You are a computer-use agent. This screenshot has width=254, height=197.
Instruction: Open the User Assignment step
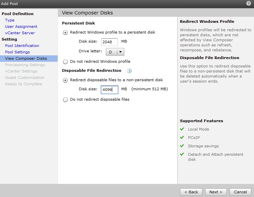point(21,27)
